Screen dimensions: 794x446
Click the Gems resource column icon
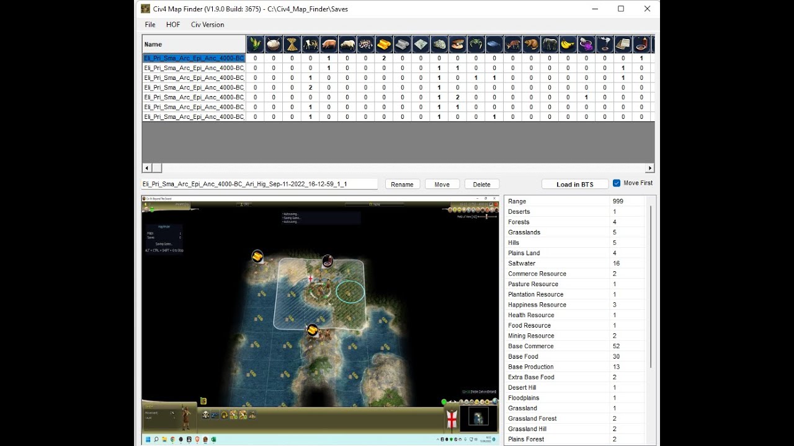tap(365, 44)
